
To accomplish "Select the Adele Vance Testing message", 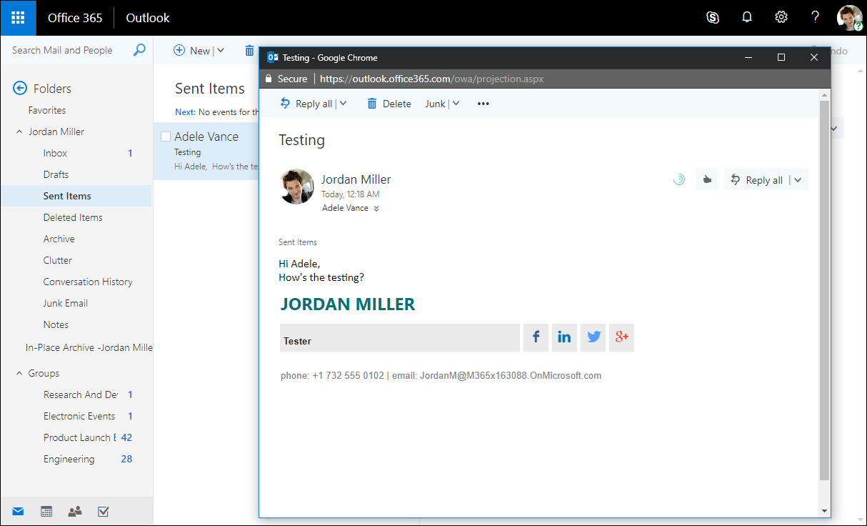I will point(207,151).
